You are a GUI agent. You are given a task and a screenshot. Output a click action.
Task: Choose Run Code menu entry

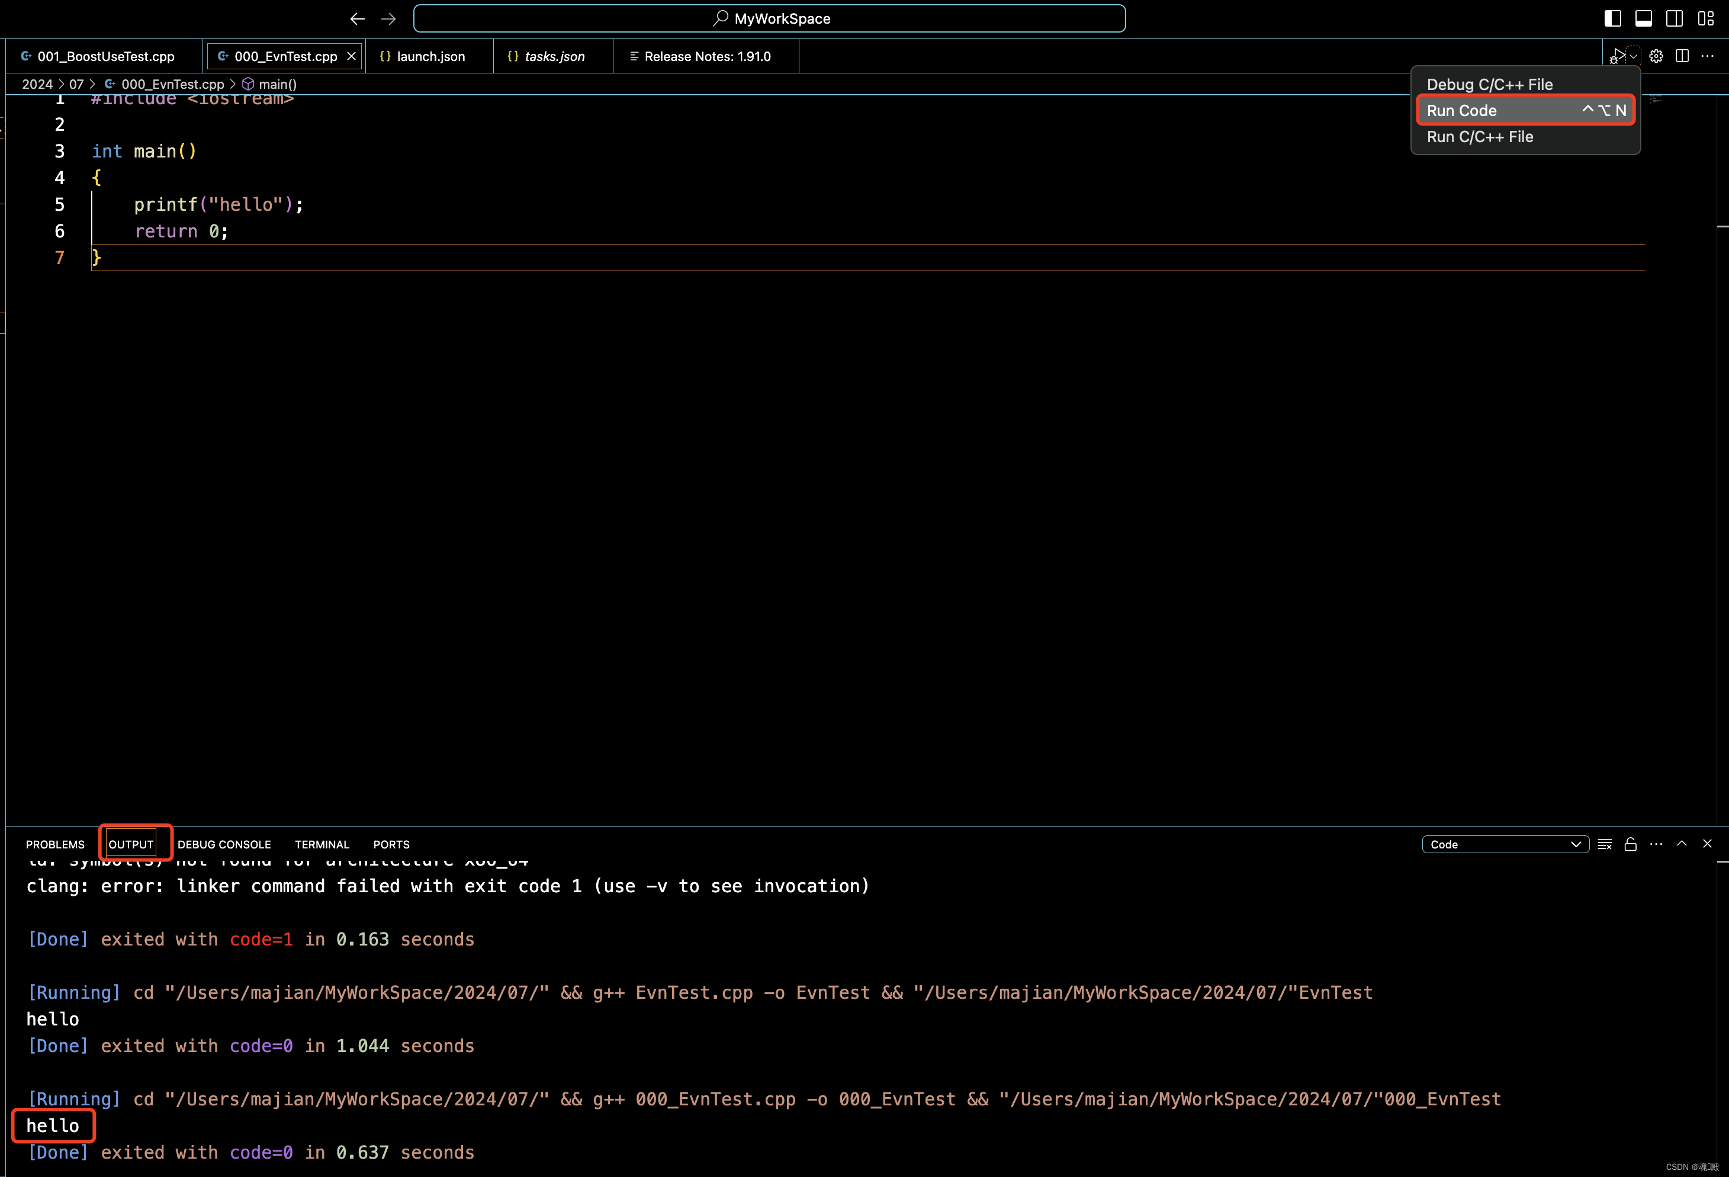pyautogui.click(x=1525, y=110)
